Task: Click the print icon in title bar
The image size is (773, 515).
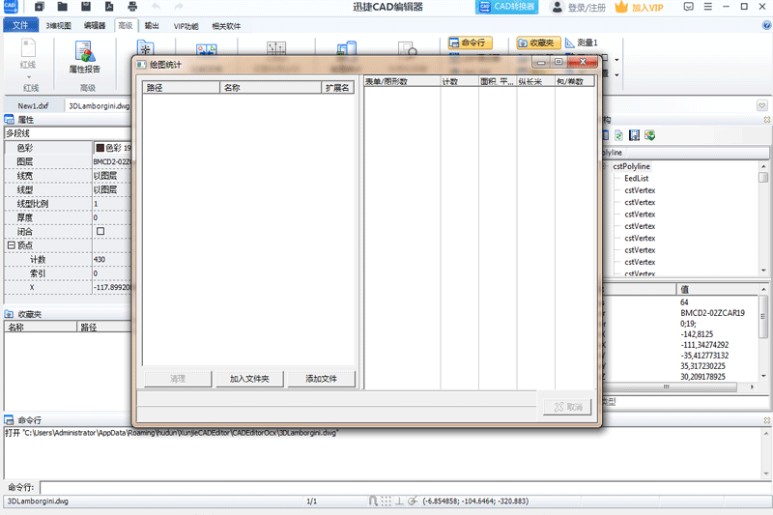Action: click(x=132, y=7)
